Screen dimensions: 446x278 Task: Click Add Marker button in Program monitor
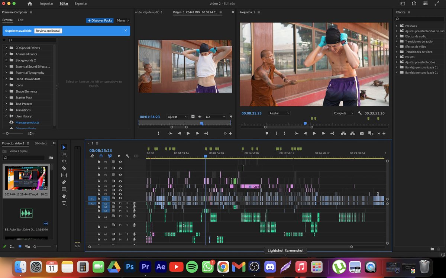coord(266,133)
